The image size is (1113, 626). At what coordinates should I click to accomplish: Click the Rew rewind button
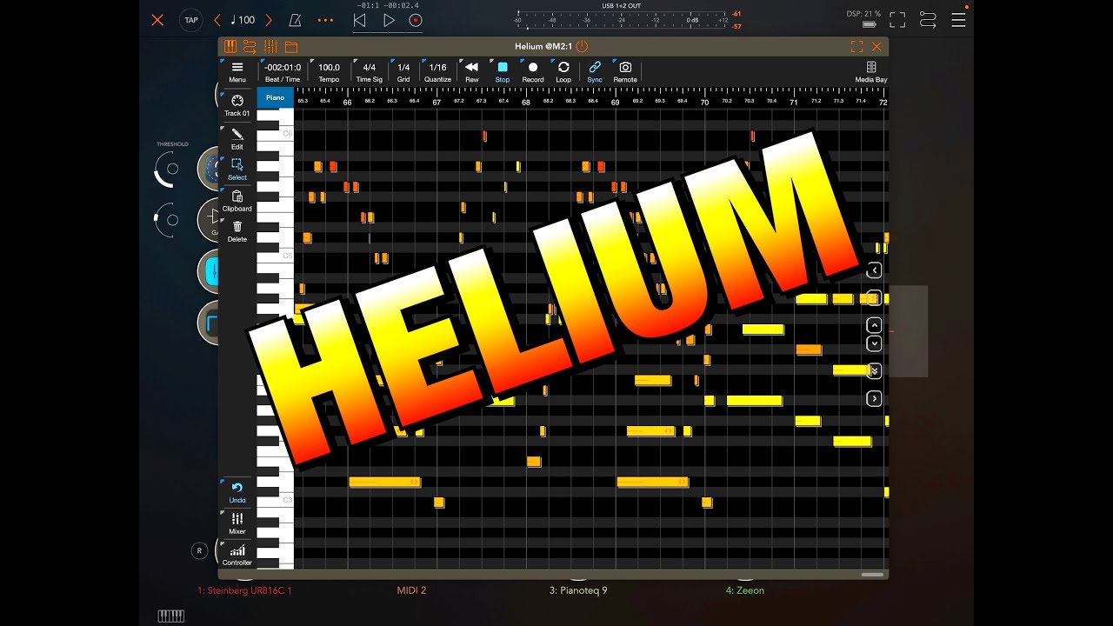(471, 72)
